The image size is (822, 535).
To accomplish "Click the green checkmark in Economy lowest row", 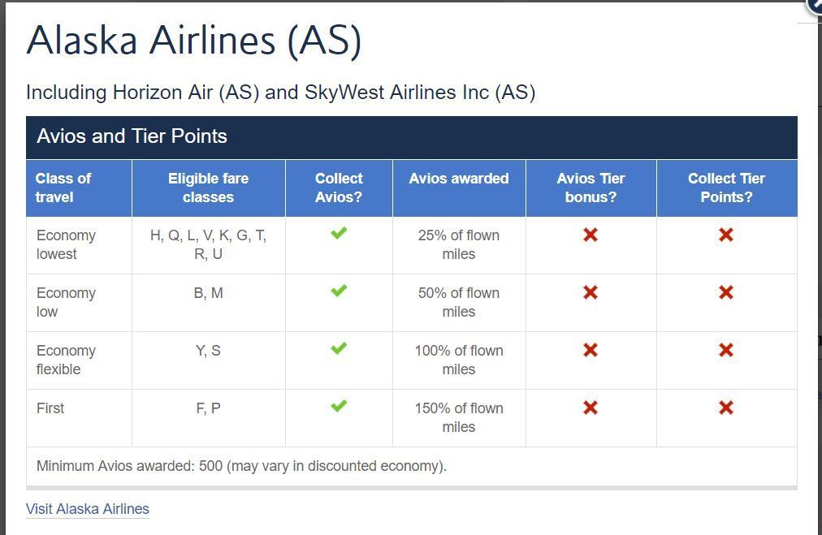I will (339, 234).
